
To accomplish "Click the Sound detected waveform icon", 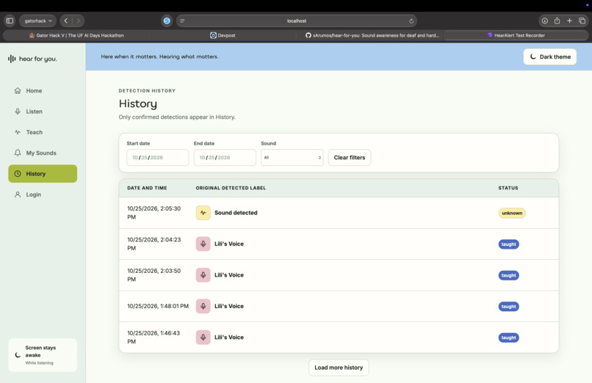I will point(203,213).
